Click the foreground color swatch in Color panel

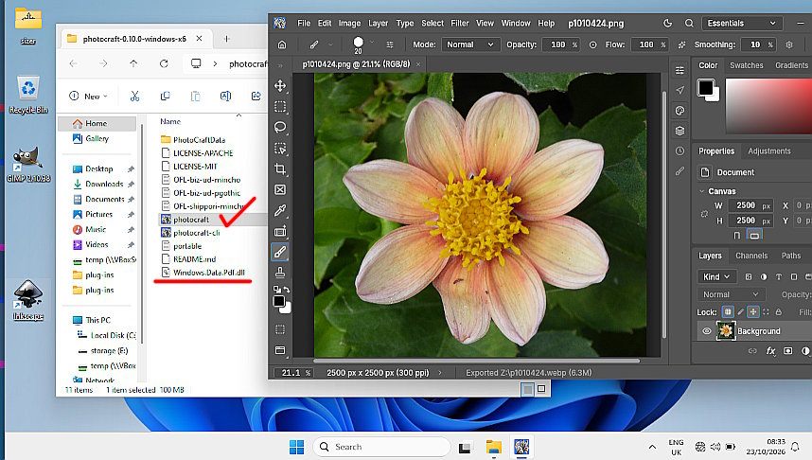(705, 87)
